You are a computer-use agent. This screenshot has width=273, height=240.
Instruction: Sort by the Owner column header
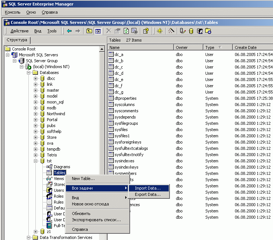point(188,47)
